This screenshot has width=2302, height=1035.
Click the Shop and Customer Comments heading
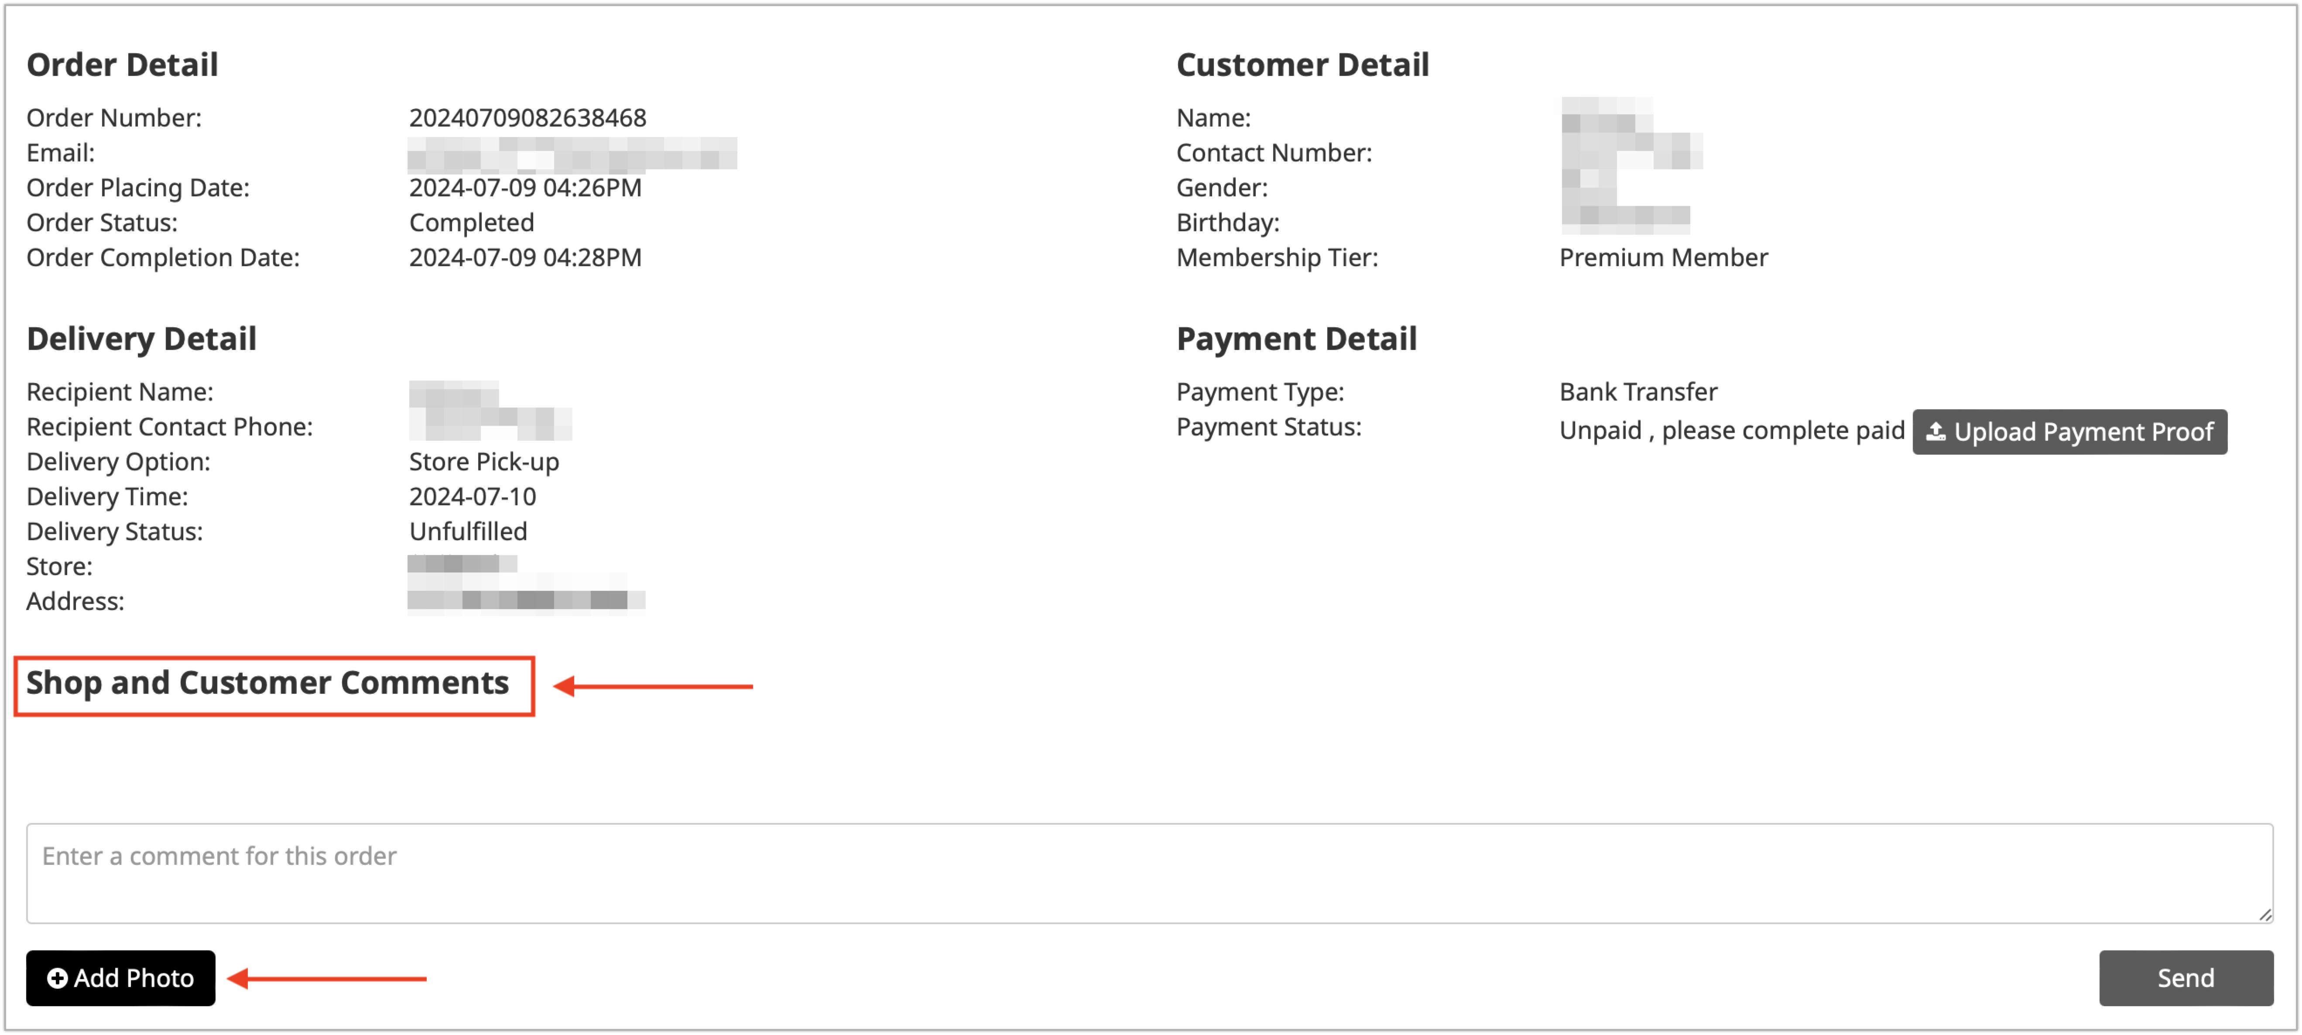(x=267, y=683)
